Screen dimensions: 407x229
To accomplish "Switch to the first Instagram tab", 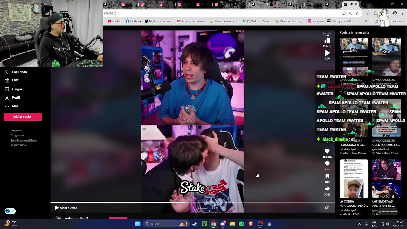I will [x=124, y=4].
